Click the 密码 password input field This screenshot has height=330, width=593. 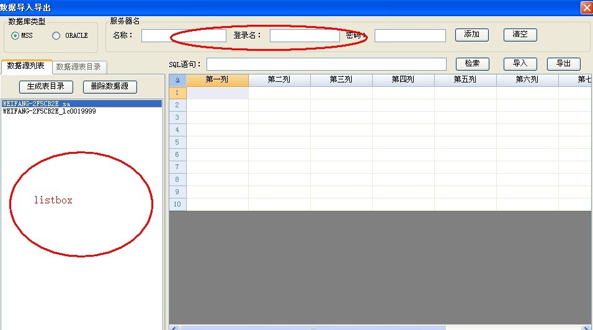click(x=410, y=35)
